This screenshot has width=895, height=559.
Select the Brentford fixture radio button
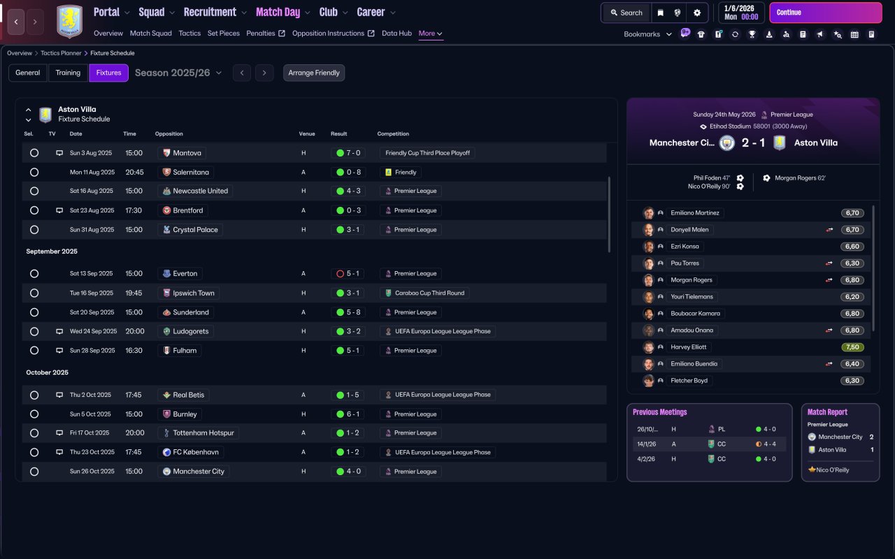[34, 210]
